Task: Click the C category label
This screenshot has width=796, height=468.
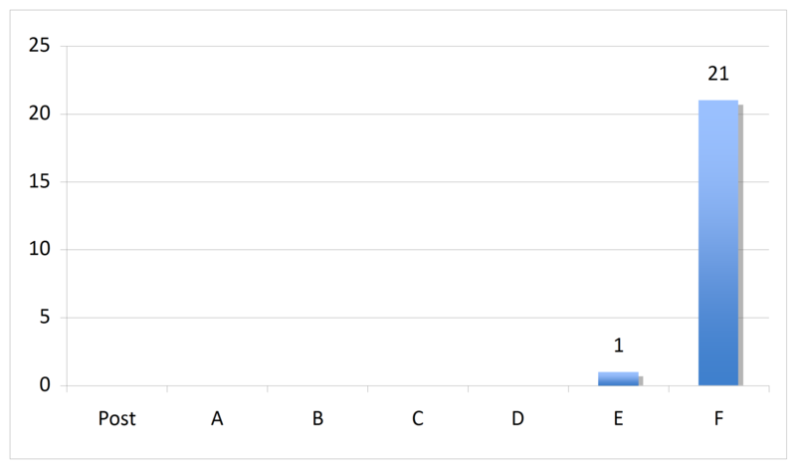Action: (417, 418)
